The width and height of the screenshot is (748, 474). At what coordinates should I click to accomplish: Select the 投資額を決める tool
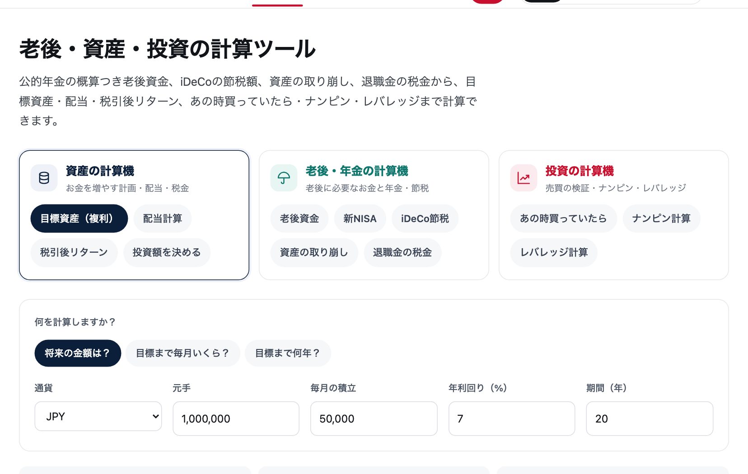(x=167, y=252)
